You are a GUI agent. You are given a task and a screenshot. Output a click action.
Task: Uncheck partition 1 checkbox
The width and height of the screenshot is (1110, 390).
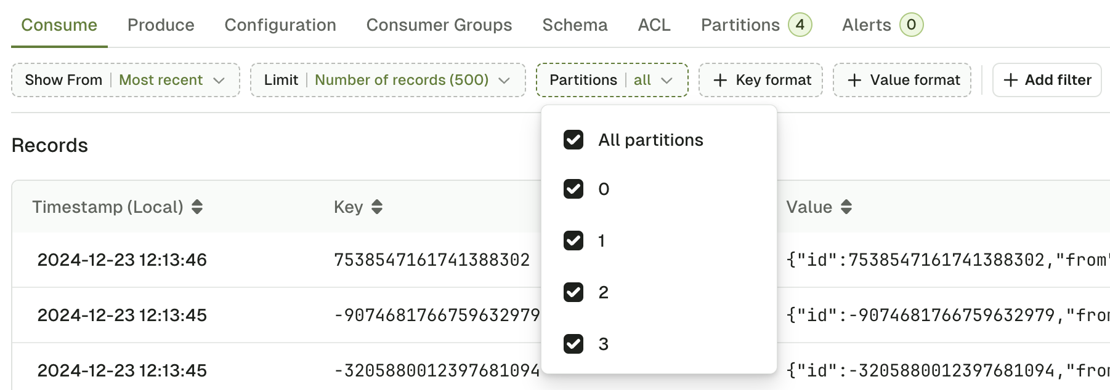coord(573,241)
